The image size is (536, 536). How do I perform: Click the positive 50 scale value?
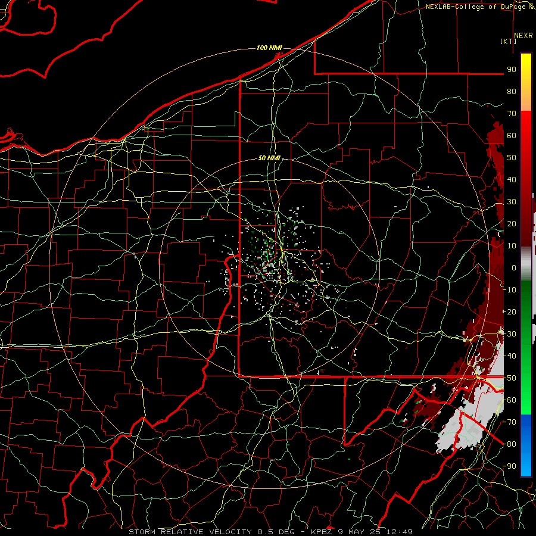[512, 158]
